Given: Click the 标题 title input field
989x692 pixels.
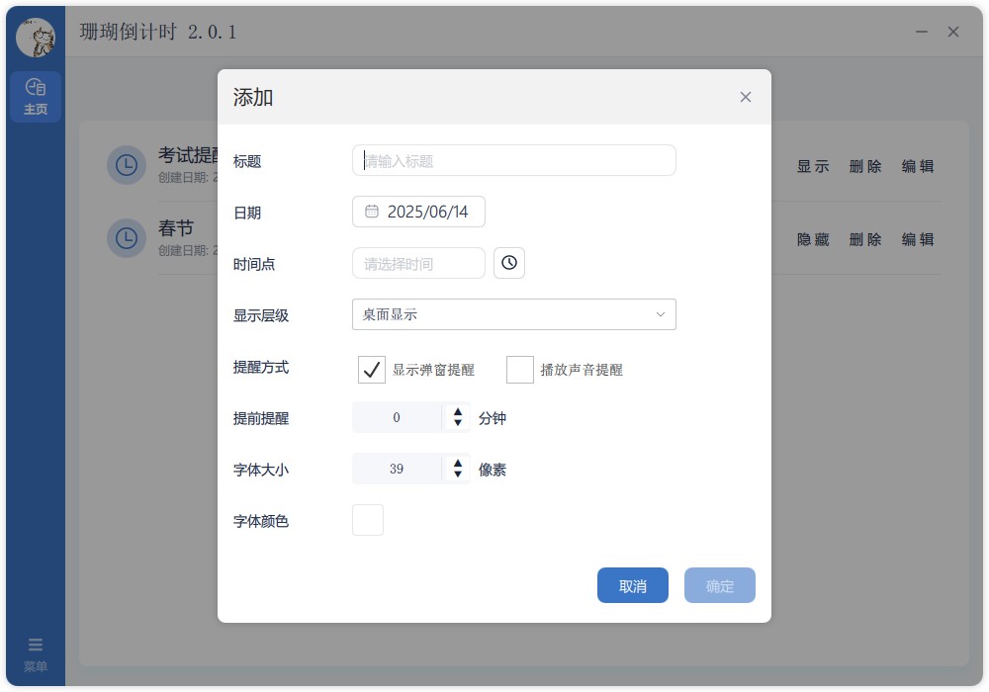Looking at the screenshot, I should [513, 159].
